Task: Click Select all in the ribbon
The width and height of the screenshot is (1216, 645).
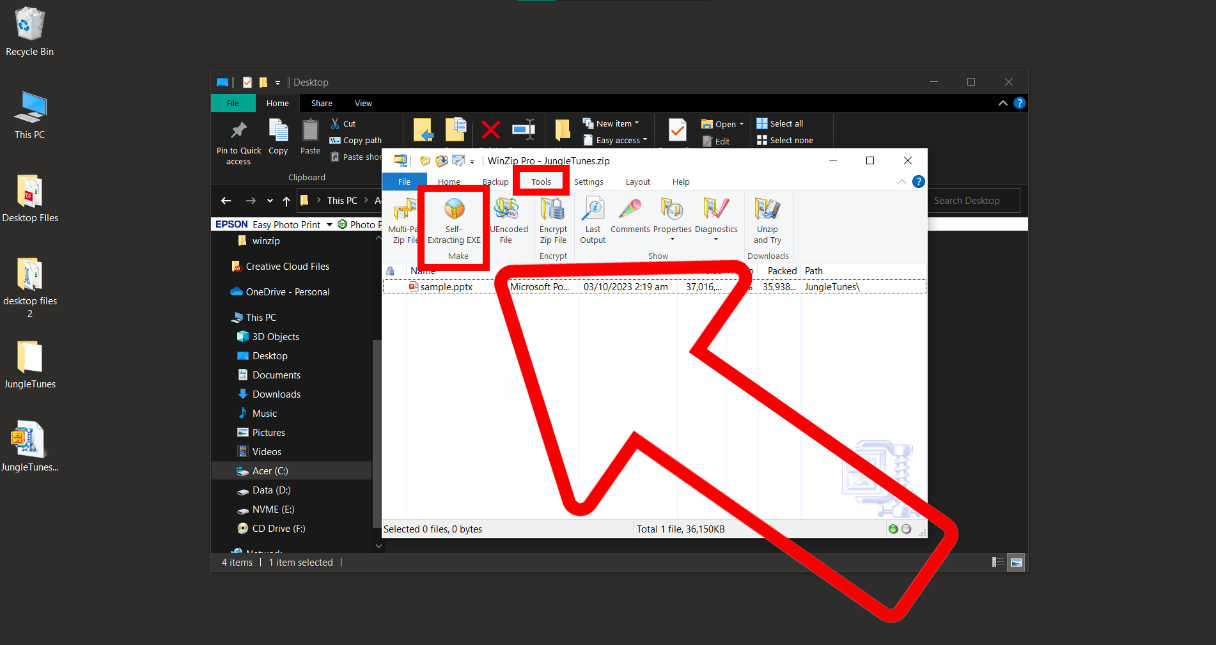Action: (x=781, y=123)
